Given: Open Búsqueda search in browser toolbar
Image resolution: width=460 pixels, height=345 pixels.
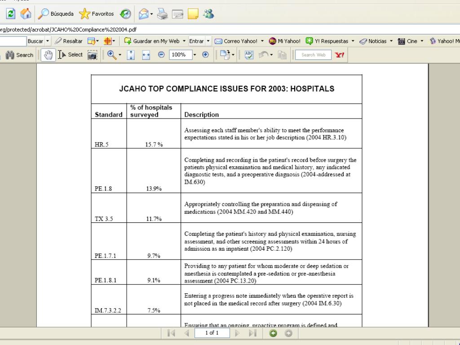Looking at the screenshot, I should pos(56,13).
